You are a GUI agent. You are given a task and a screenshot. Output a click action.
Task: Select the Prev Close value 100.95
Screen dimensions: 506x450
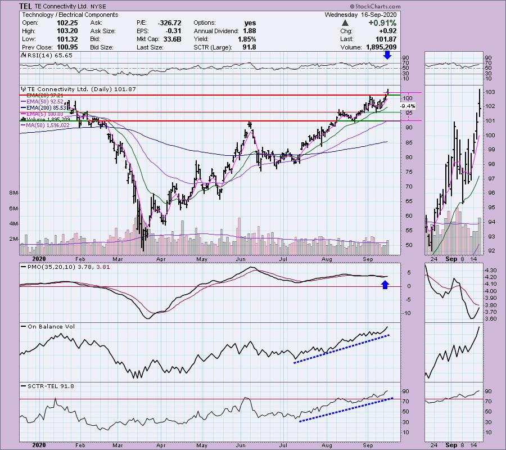click(67, 47)
